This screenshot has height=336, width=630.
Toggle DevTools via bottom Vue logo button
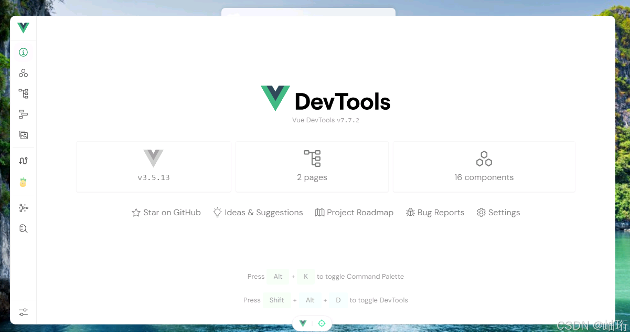tap(303, 323)
